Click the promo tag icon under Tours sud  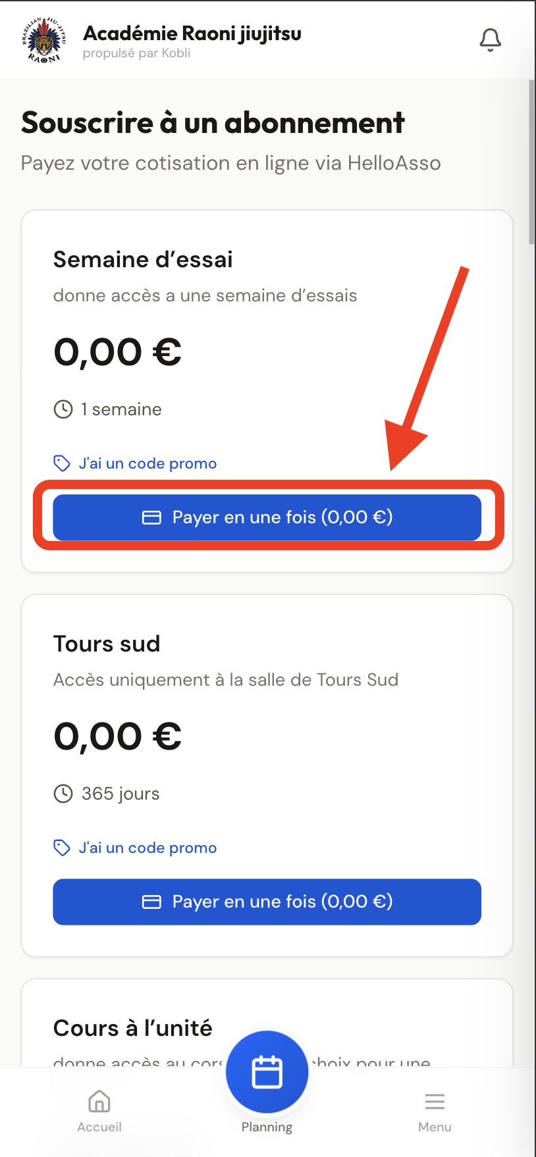(x=62, y=848)
